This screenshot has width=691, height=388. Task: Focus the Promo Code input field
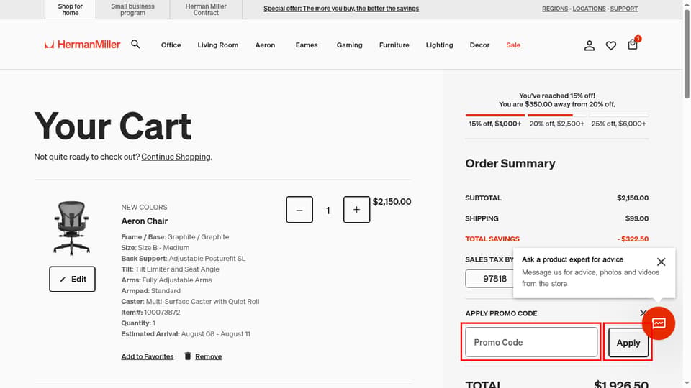[x=531, y=342]
